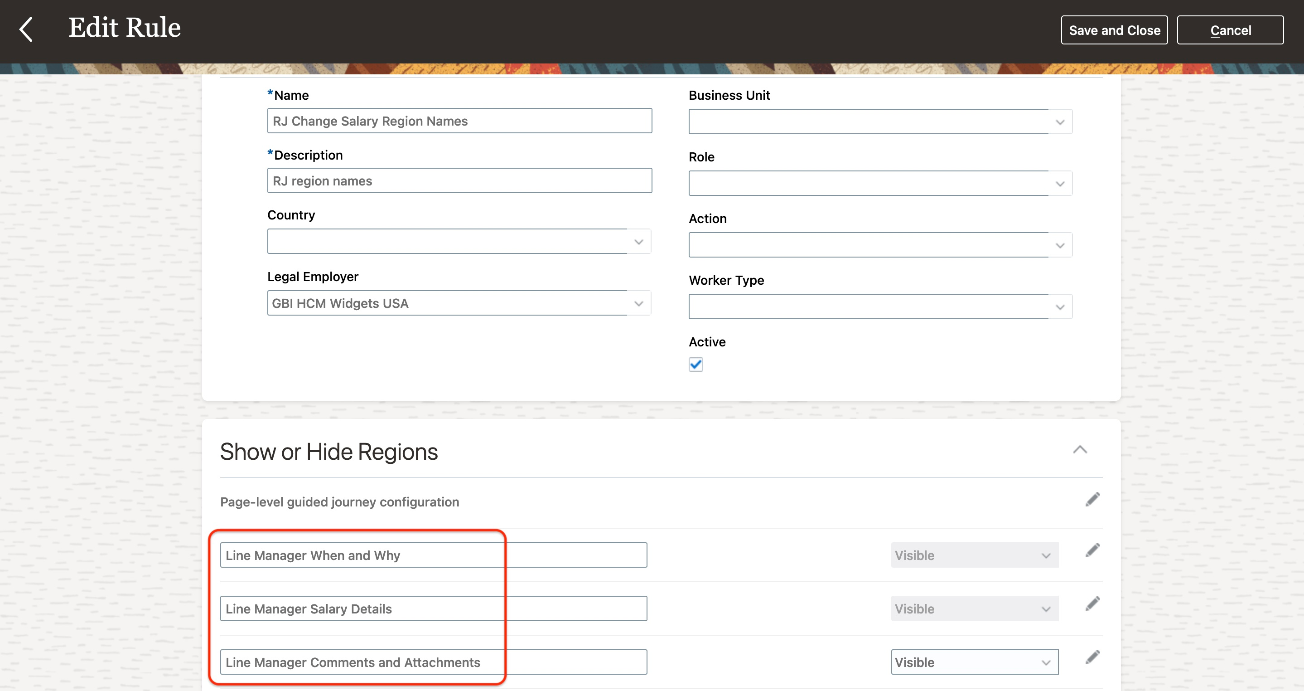The image size is (1304, 691).
Task: Open the Business Unit dropdown
Action: (x=1059, y=122)
